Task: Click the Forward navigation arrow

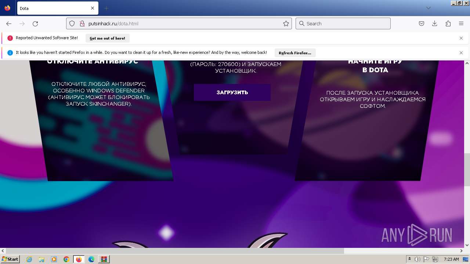Action: [x=22, y=23]
